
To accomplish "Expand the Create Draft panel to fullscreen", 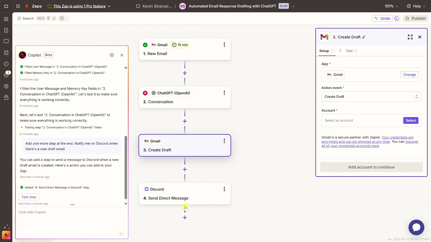I will click(410, 37).
